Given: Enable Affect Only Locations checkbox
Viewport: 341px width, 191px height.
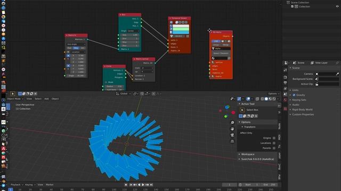Looking at the screenshot, I should 274,143.
